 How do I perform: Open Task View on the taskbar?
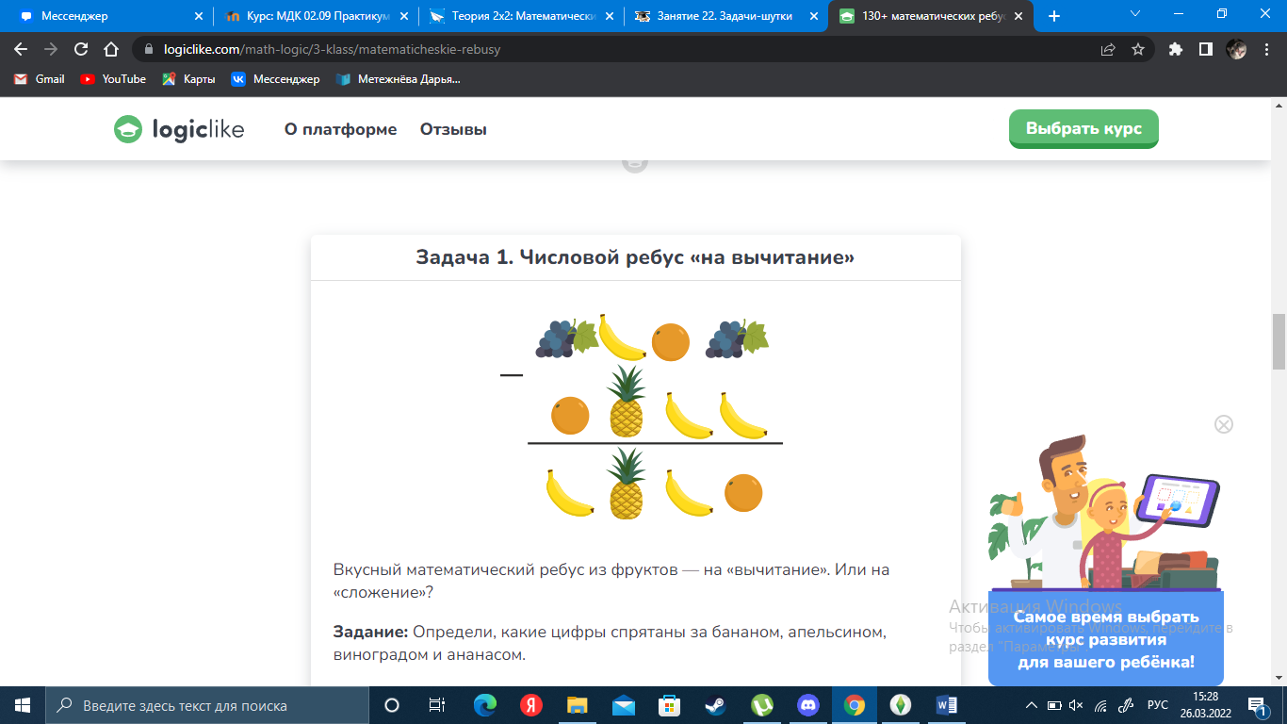pos(437,704)
